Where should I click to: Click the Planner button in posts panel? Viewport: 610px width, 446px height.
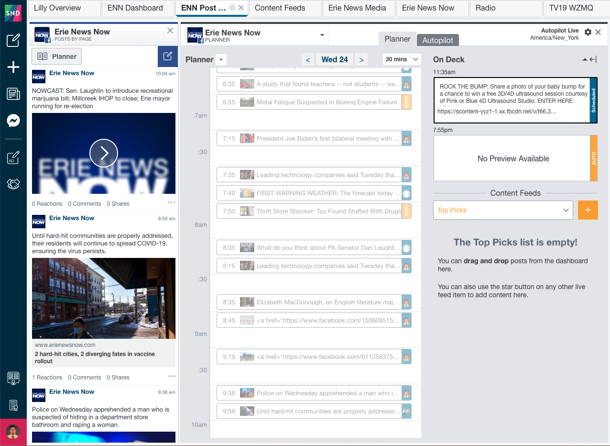(57, 56)
